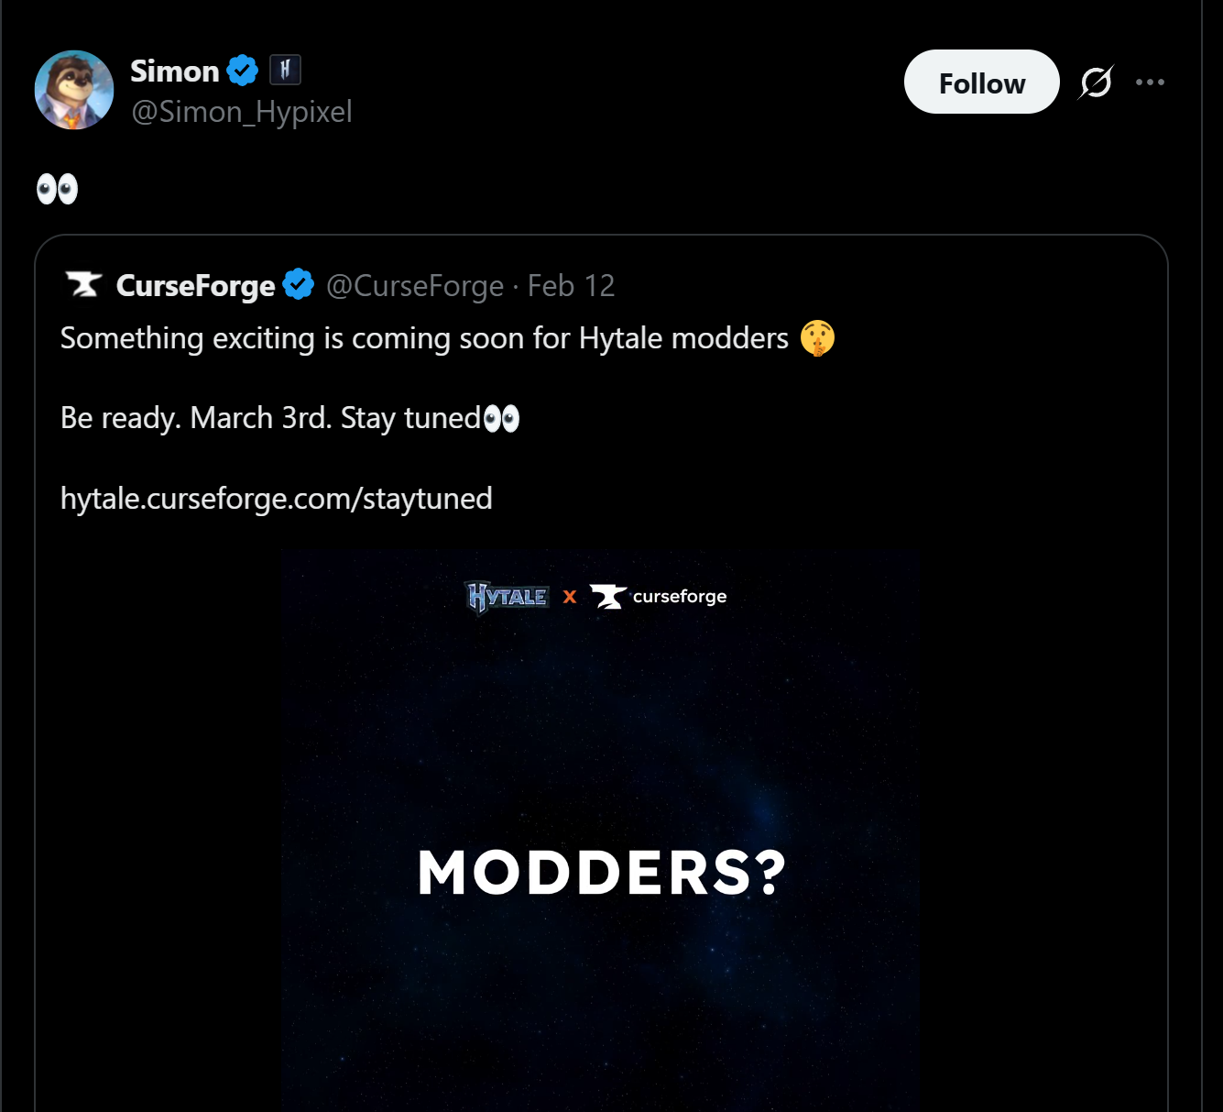Click the shushing face emoji in the quote
Screen dimensions: 1223x1112
click(x=817, y=338)
